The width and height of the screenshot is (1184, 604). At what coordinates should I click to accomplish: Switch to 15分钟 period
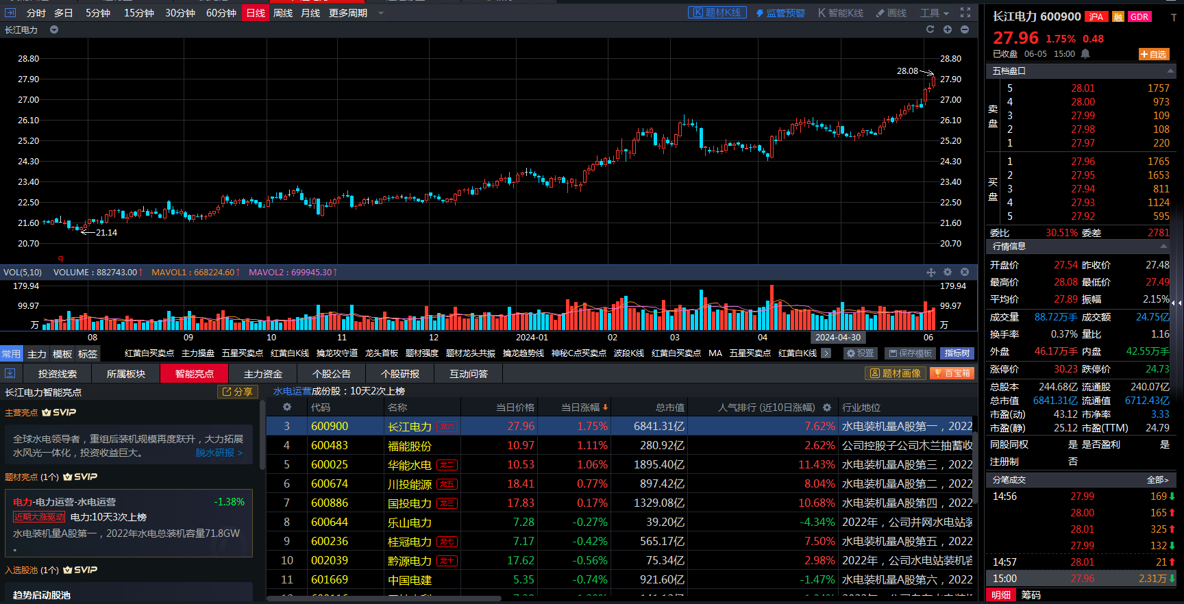coord(139,13)
